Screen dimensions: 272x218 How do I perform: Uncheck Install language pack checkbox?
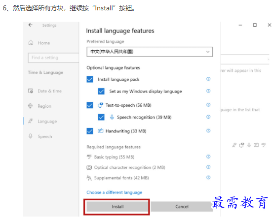(90, 79)
